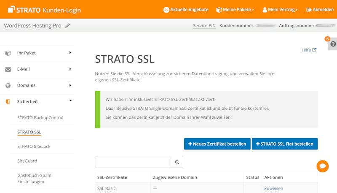This screenshot has height=193, width=337.
Task: Click the STRATO logo icon
Action: tap(11, 9)
